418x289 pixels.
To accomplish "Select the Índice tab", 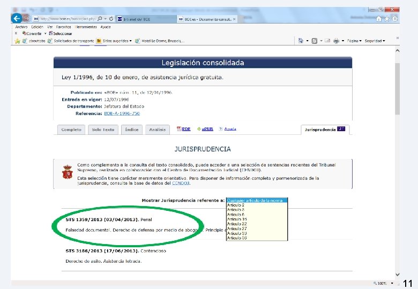I will (132, 130).
